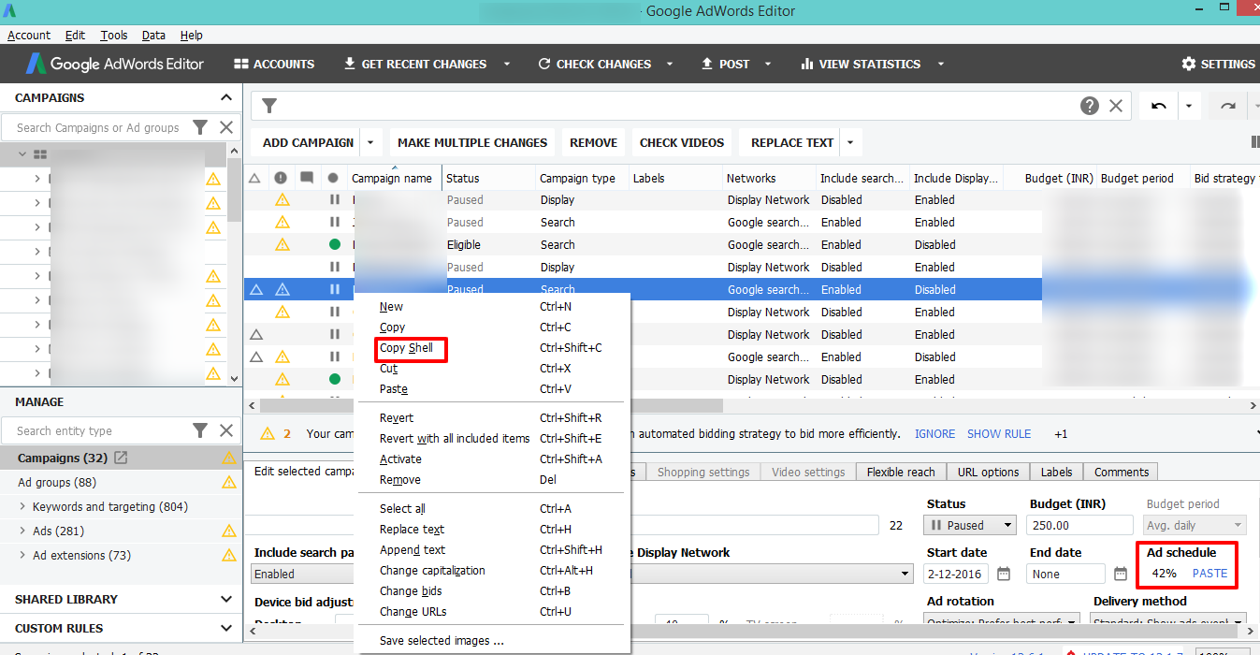Click Get Recent Changes
This screenshot has width=1260, height=655.
click(415, 64)
